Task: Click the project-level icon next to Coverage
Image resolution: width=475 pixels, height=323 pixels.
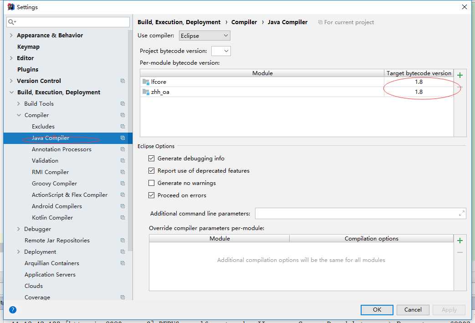Action: pyautogui.click(x=123, y=297)
